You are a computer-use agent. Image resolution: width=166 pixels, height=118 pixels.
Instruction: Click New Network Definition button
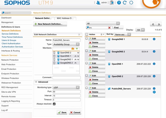pyautogui.click(x=50, y=24)
